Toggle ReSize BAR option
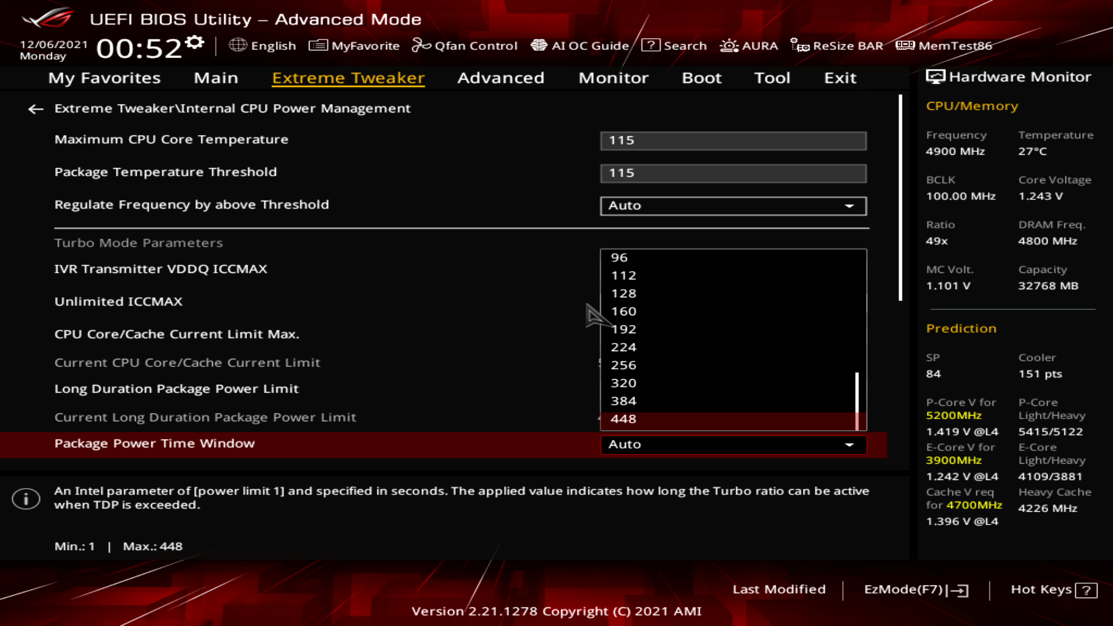Viewport: 1113px width, 626px height. click(836, 45)
